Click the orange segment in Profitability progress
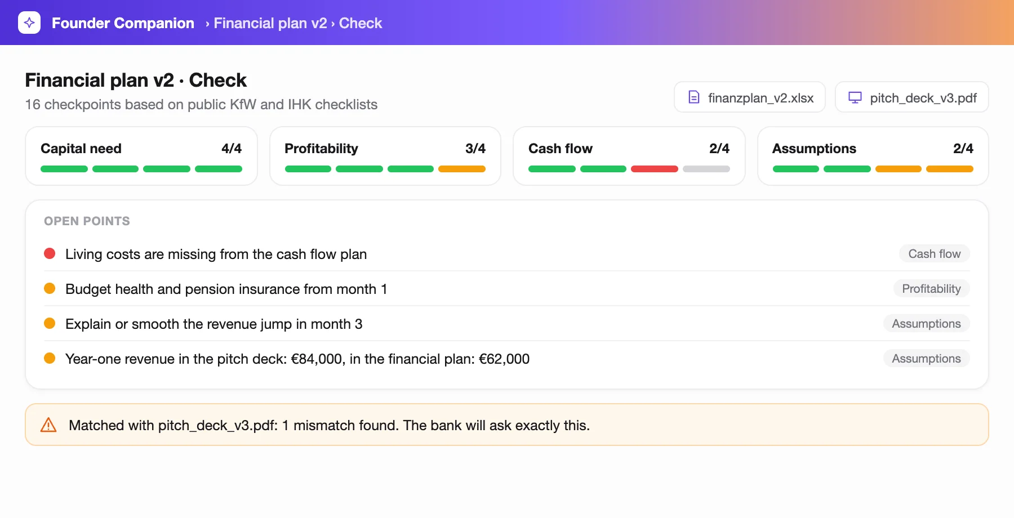The height and width of the screenshot is (518, 1014). pos(462,169)
